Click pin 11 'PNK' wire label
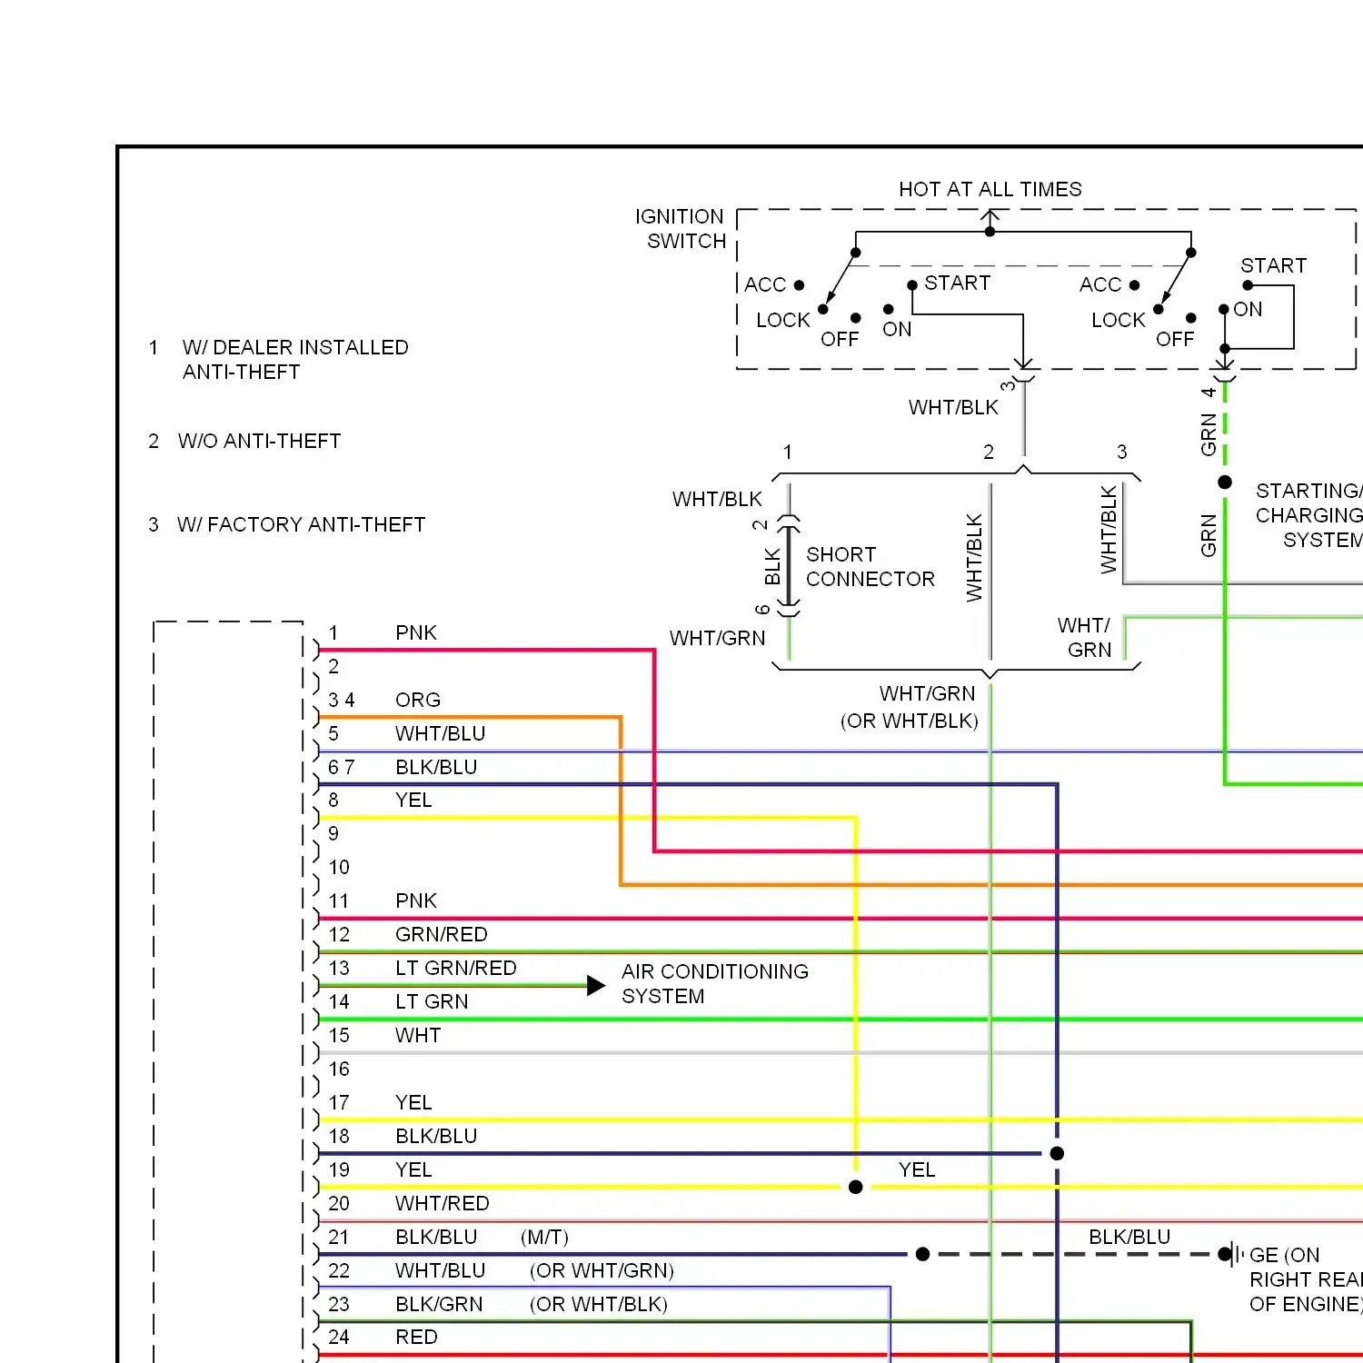 pyautogui.click(x=416, y=900)
